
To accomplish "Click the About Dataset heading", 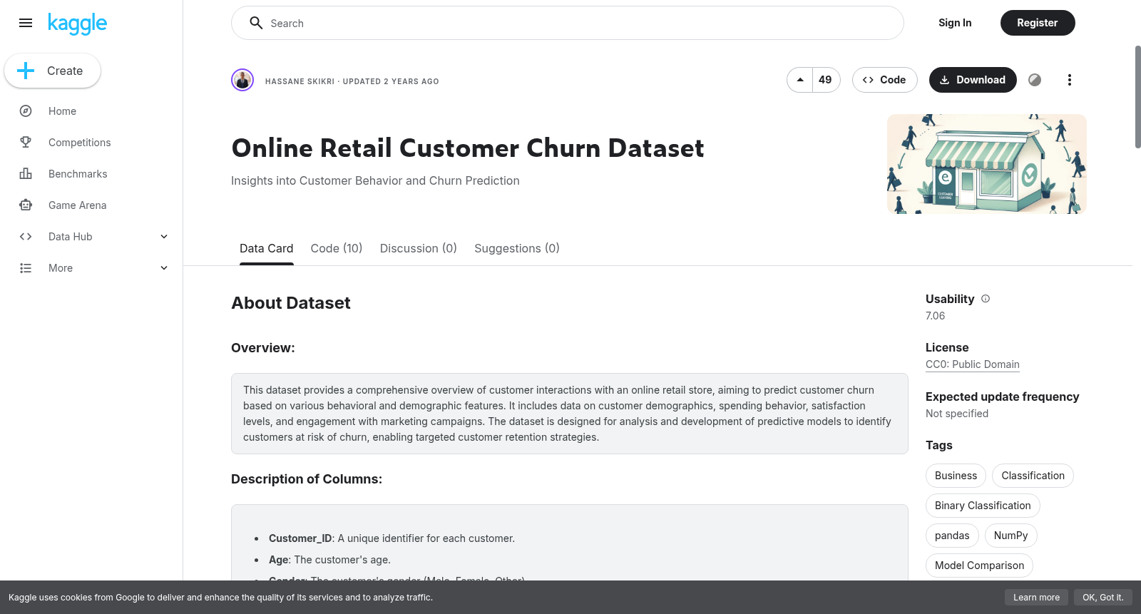I will click(x=291, y=303).
